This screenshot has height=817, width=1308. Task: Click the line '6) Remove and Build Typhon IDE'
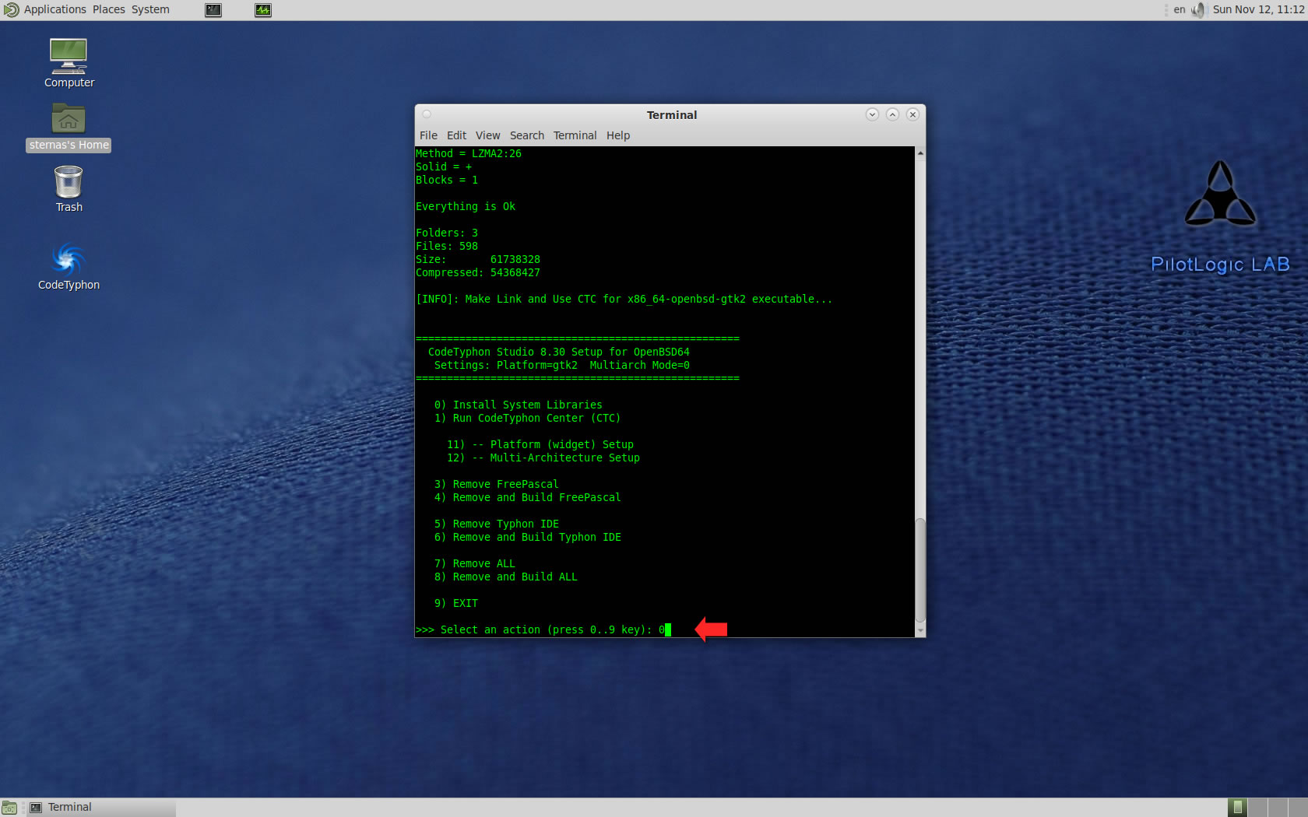(528, 537)
